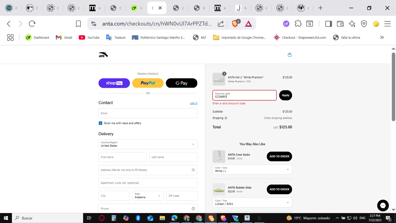Click the address search magnifier icon
Viewport: 396px width, 223px height.
pyautogui.click(x=193, y=170)
